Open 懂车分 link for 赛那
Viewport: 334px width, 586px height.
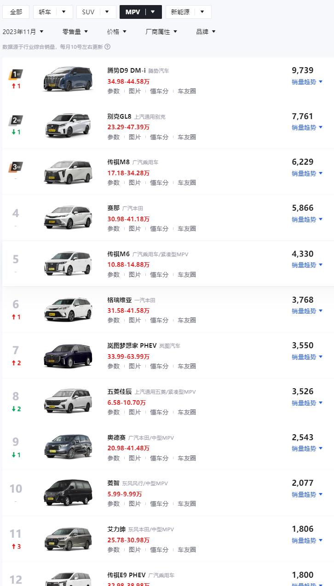pos(159,229)
